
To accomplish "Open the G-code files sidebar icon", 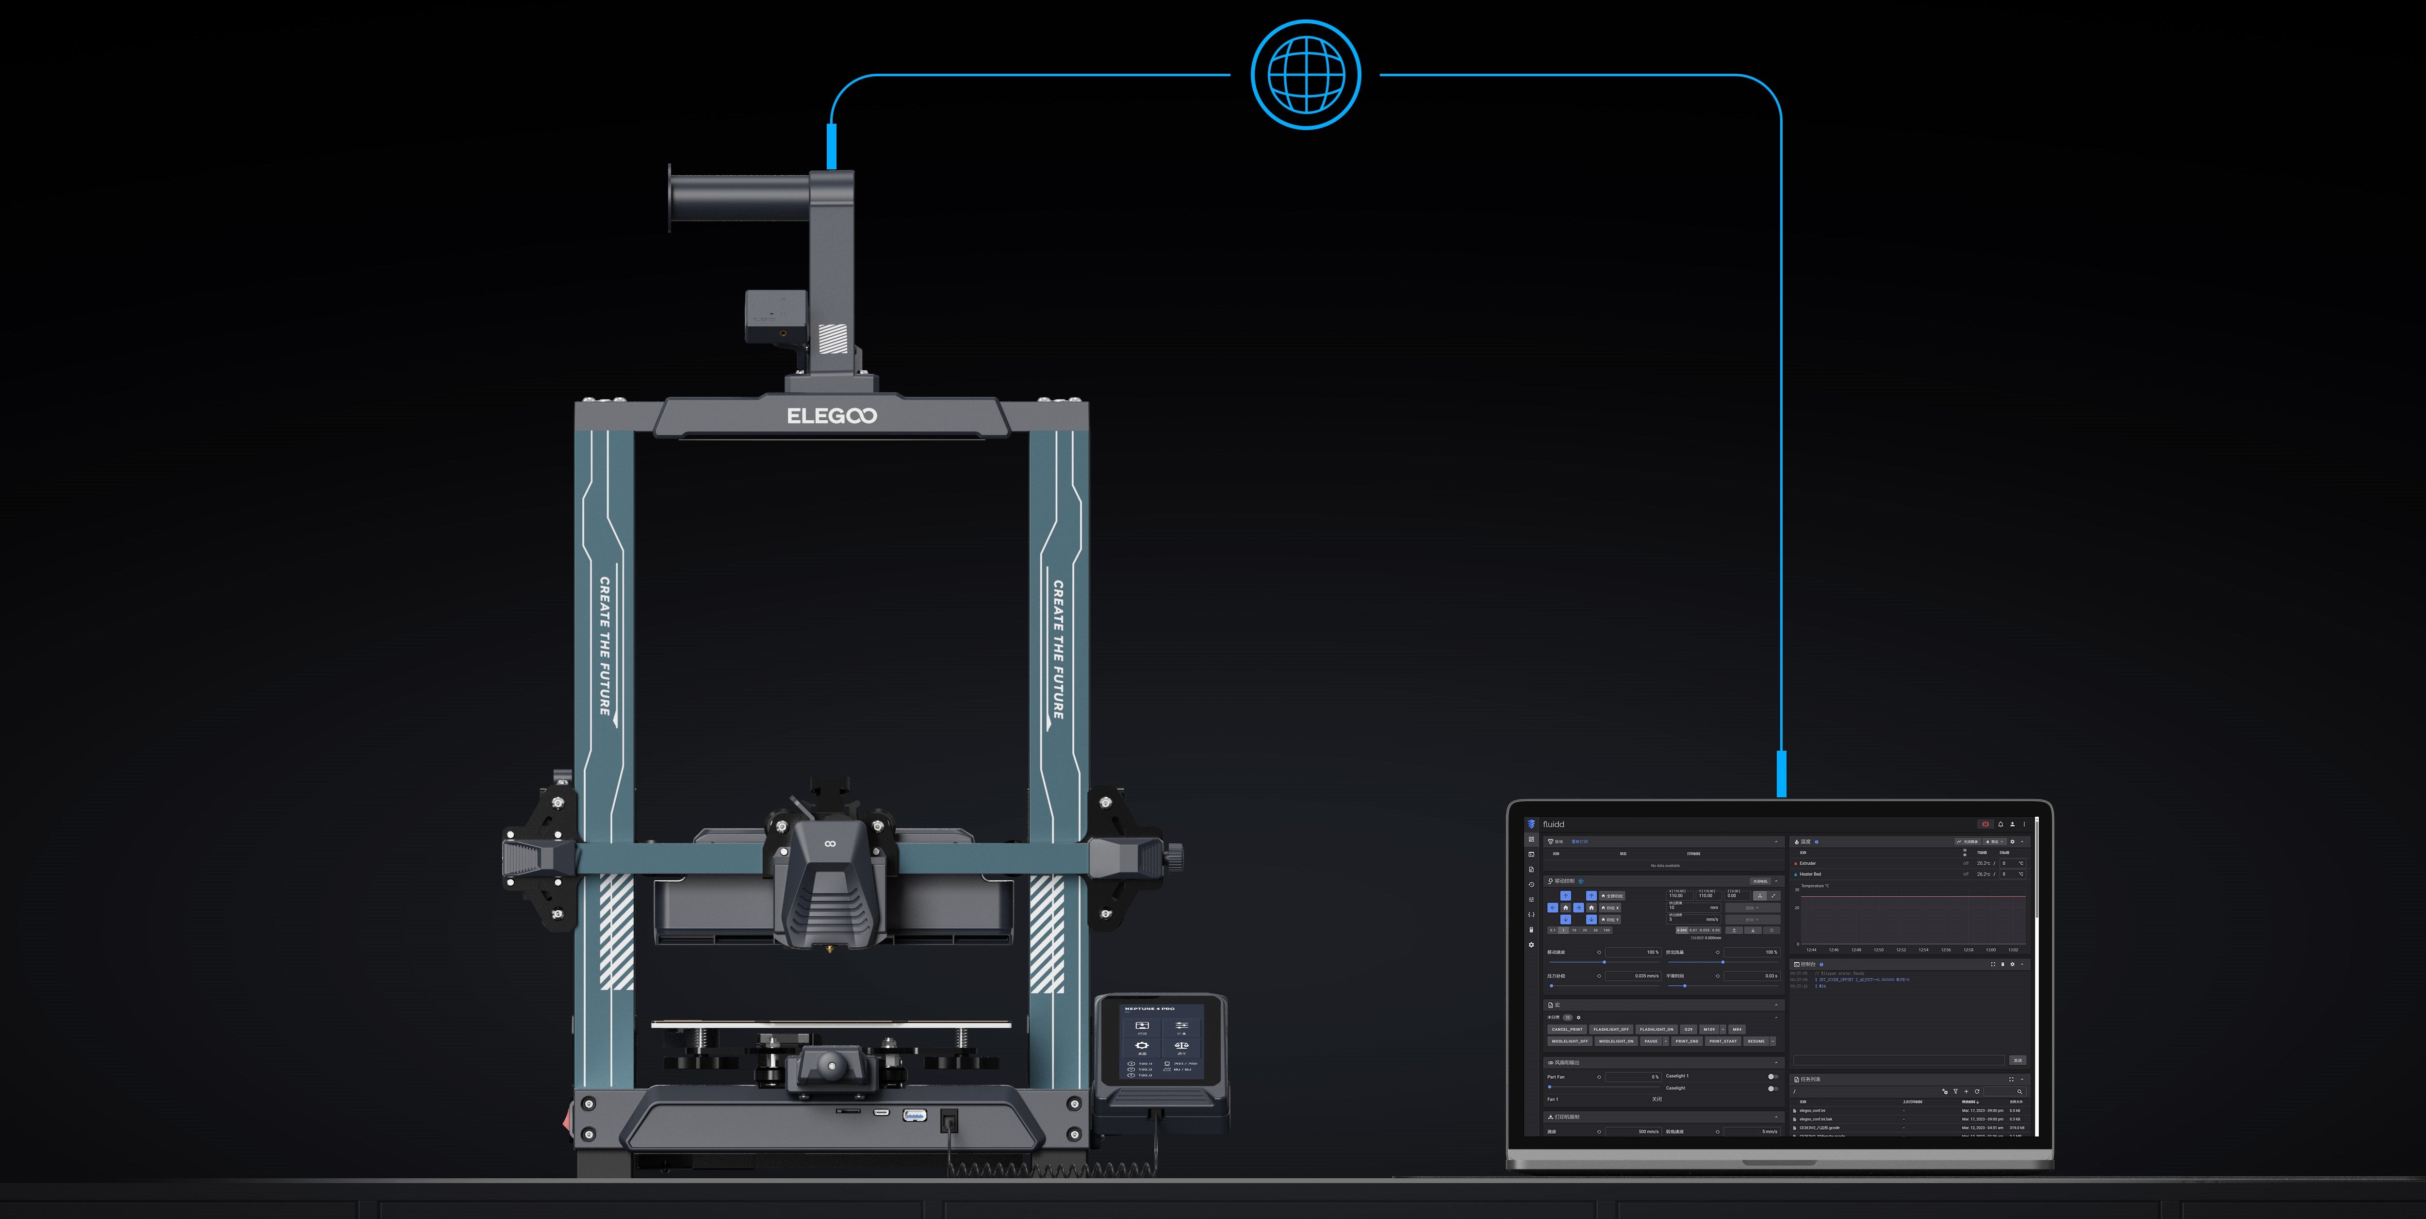I will pyautogui.click(x=1531, y=870).
